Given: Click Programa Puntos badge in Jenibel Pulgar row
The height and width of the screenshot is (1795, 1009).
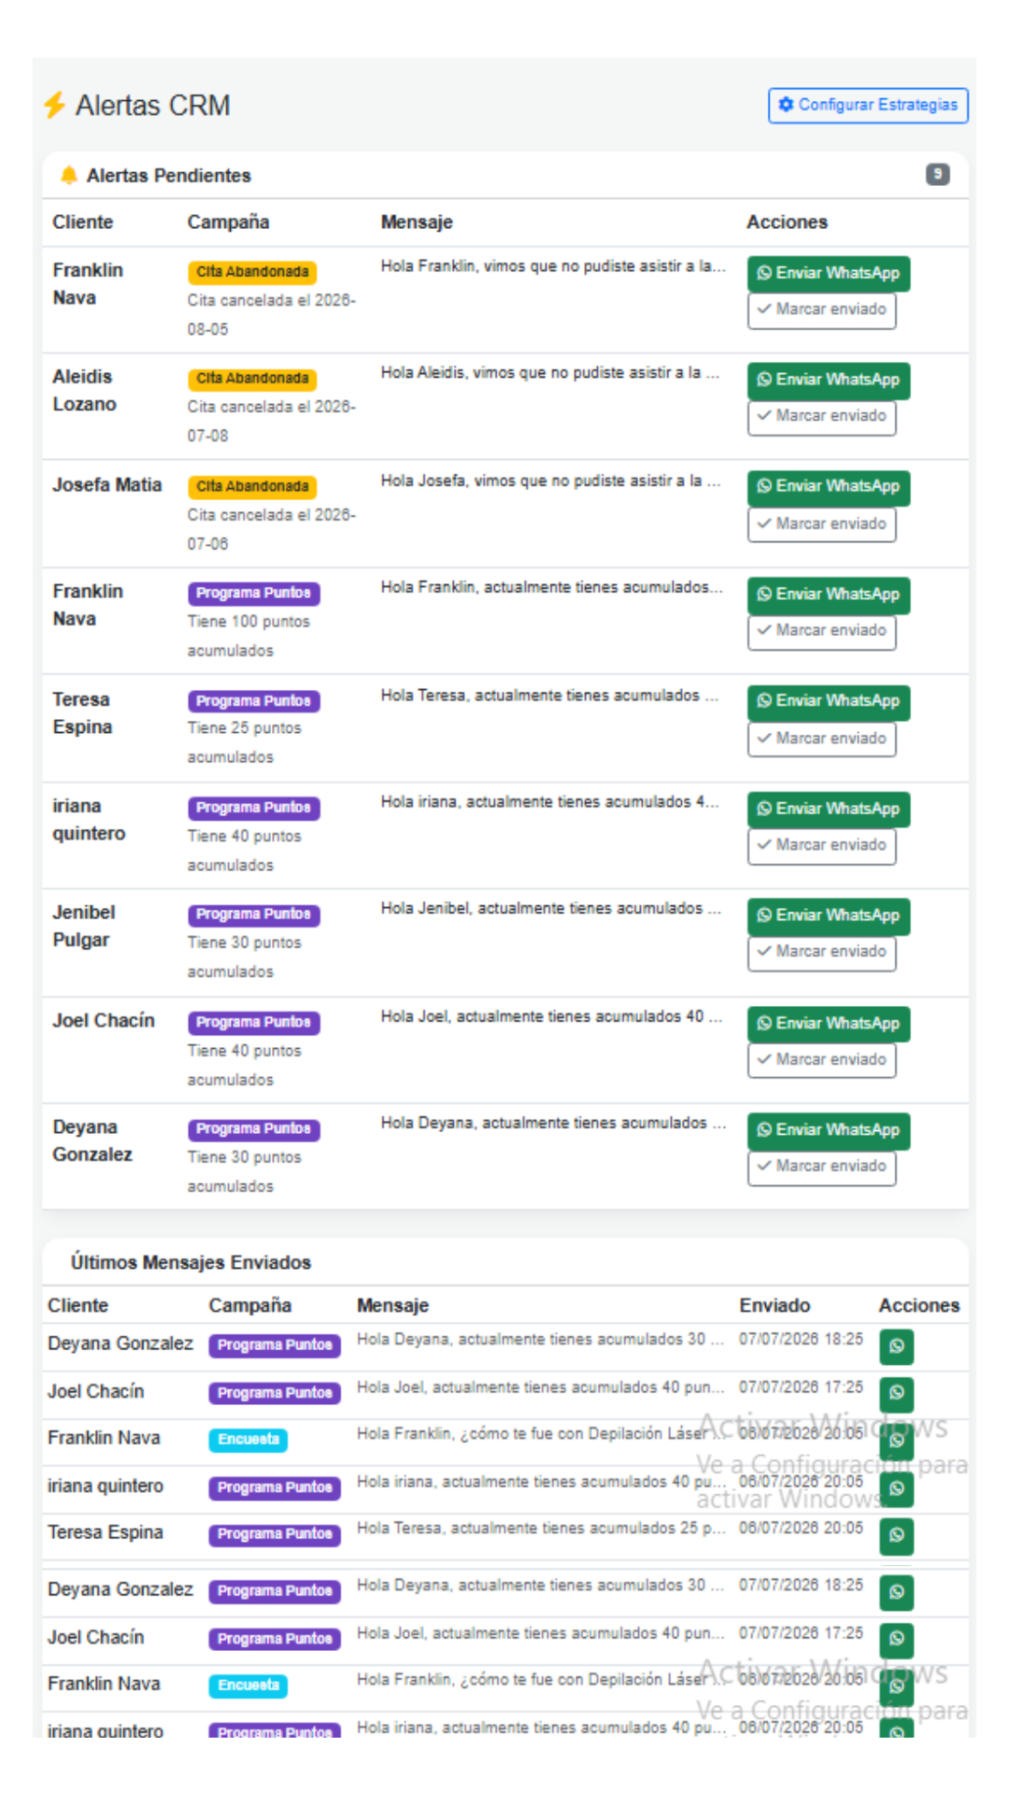Looking at the screenshot, I should pos(253,914).
